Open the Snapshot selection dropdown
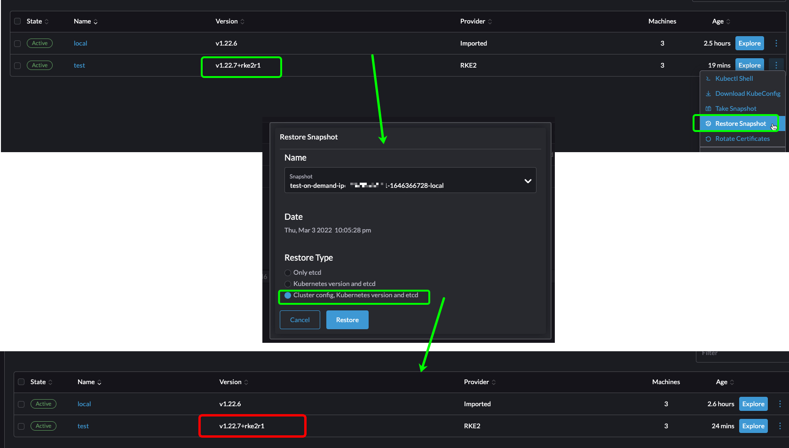This screenshot has width=789, height=448. tap(527, 180)
